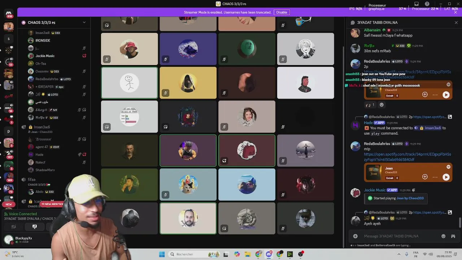
Task: Add the first Jean track to library
Action: click(425, 95)
